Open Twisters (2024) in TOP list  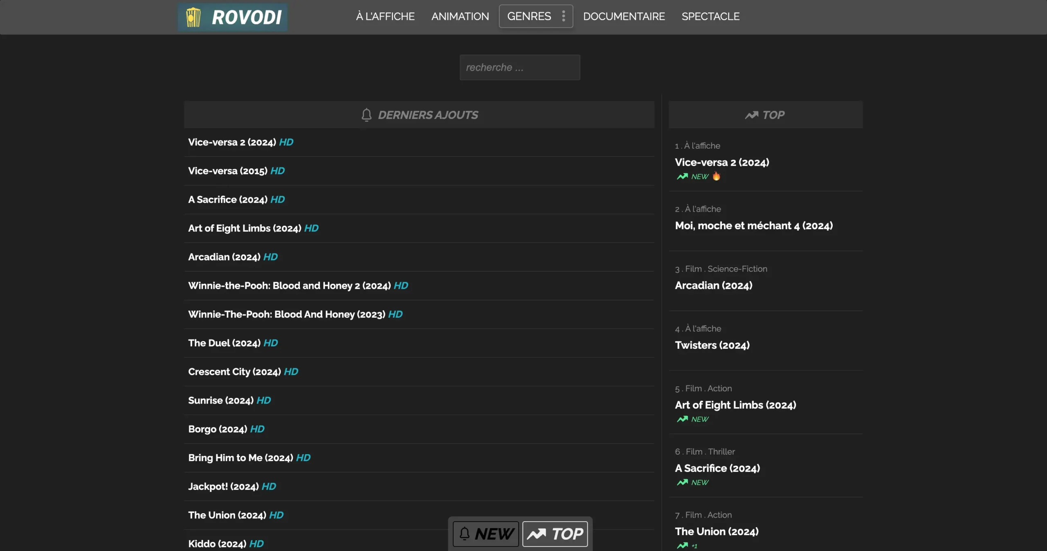(x=712, y=345)
